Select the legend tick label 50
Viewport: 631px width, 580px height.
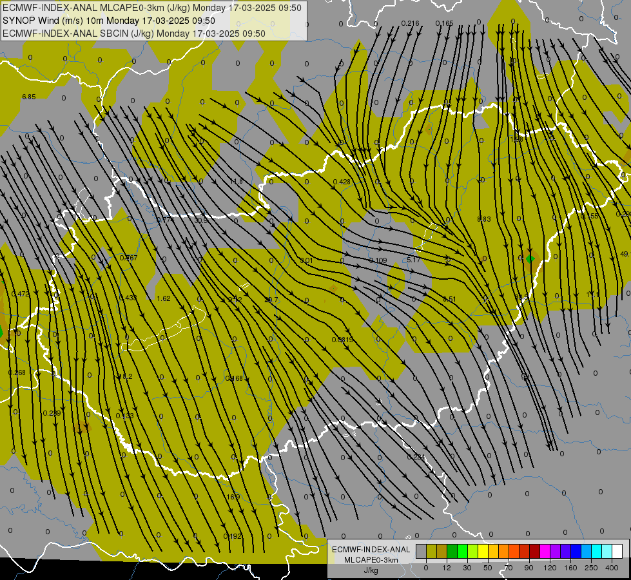tap(487, 568)
